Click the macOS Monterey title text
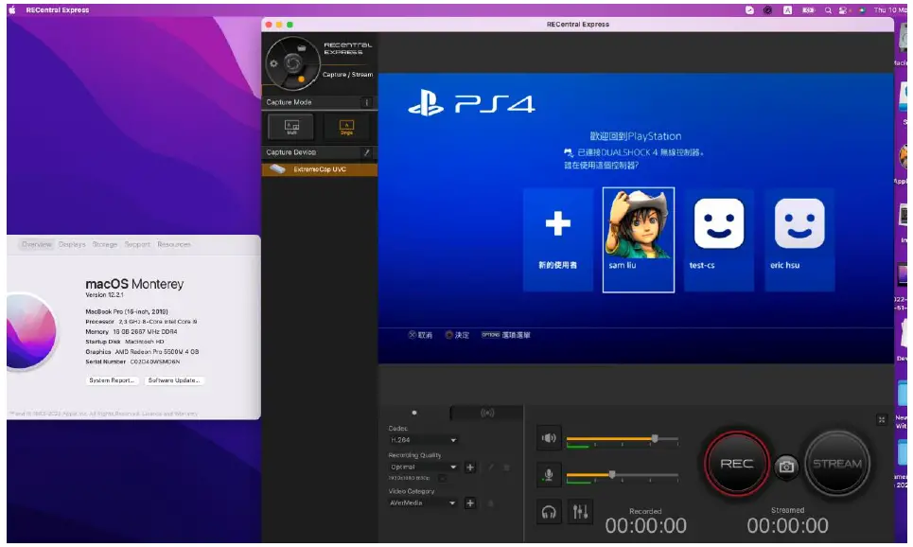 point(134,284)
